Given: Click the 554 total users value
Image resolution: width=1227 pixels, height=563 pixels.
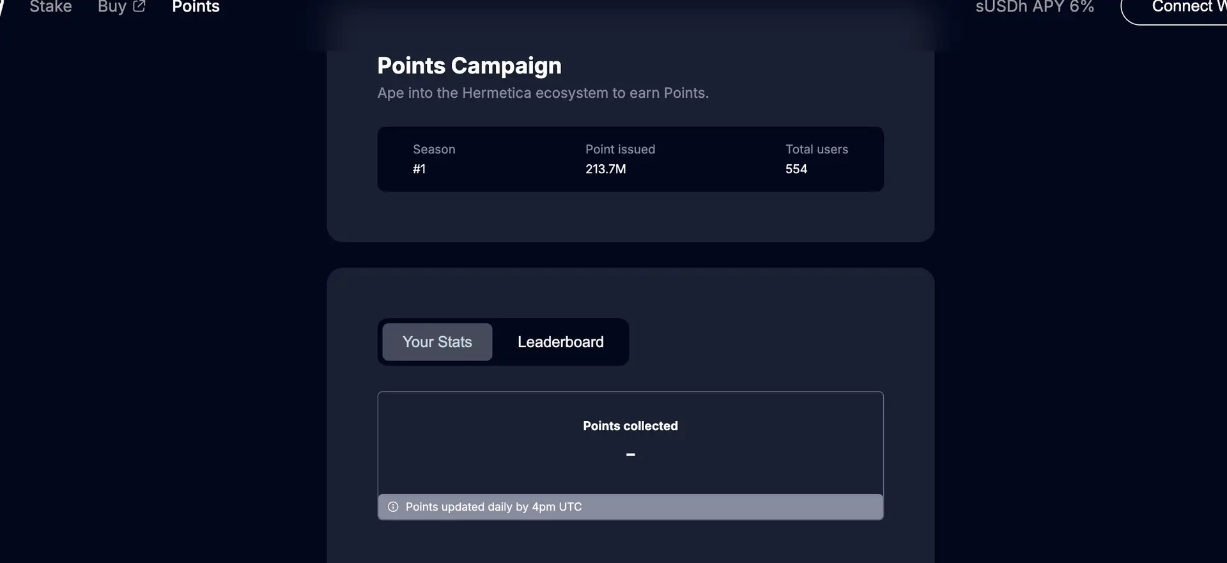Looking at the screenshot, I should (796, 169).
